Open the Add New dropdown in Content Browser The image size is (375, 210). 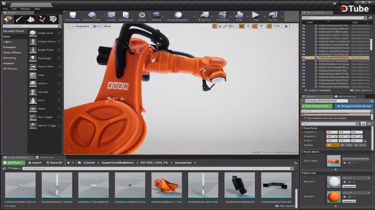pyautogui.click(x=13, y=163)
